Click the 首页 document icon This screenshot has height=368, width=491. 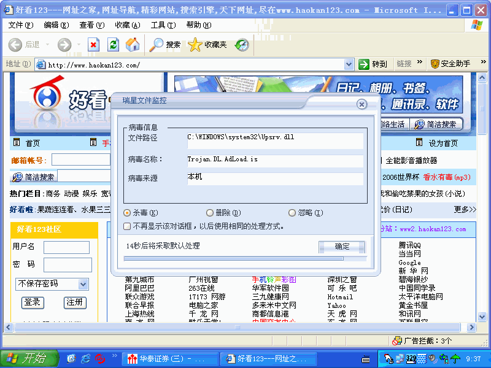click(17, 143)
